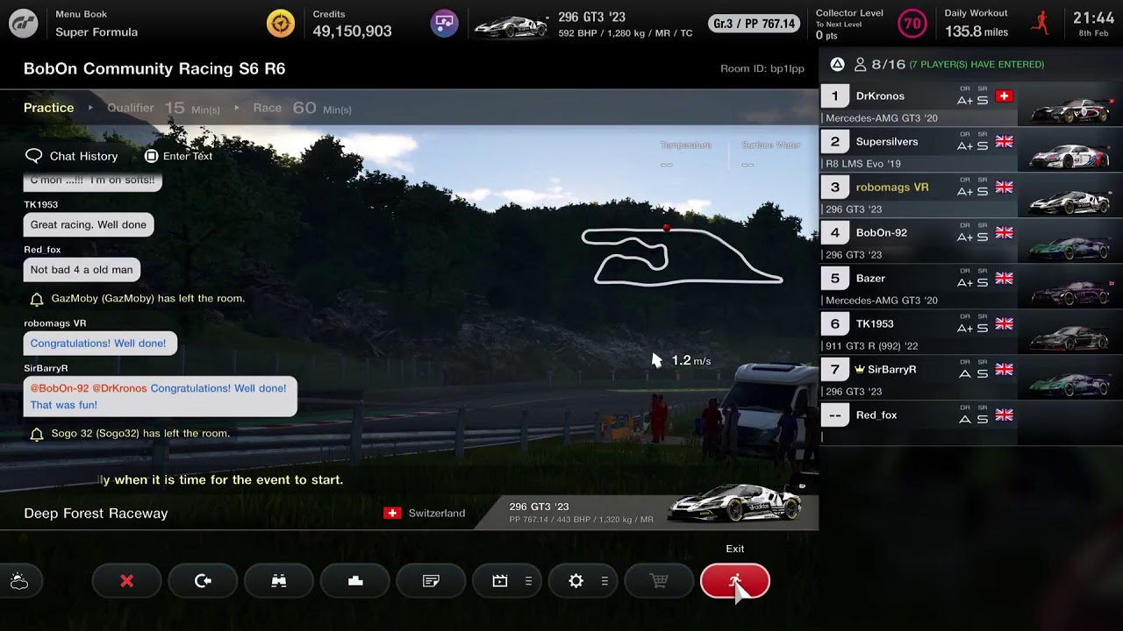Click the 135.8 miles workout value
The height and width of the screenshot is (631, 1123).
pos(976,32)
